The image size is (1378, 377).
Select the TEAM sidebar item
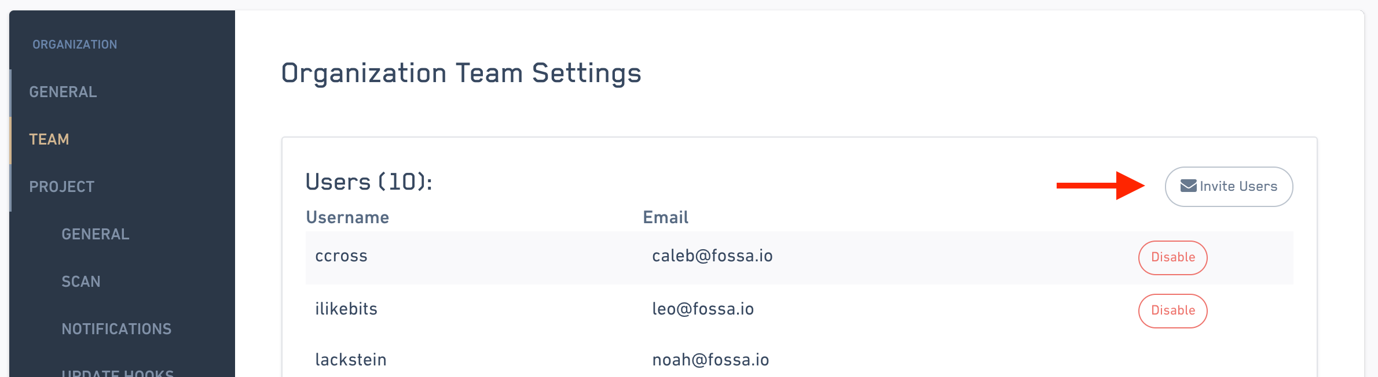[49, 139]
